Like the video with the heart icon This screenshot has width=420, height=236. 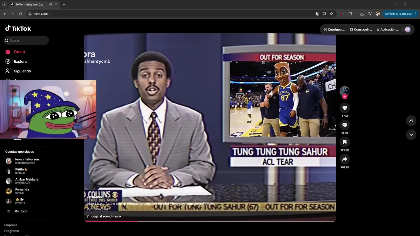point(345,108)
